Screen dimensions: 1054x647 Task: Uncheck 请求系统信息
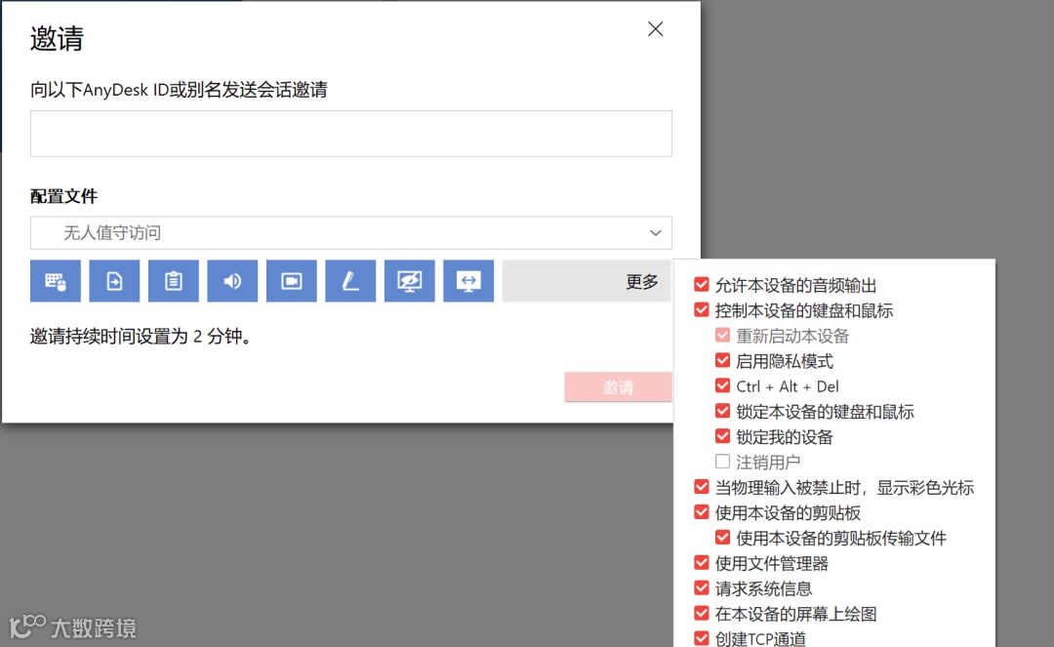pos(701,588)
